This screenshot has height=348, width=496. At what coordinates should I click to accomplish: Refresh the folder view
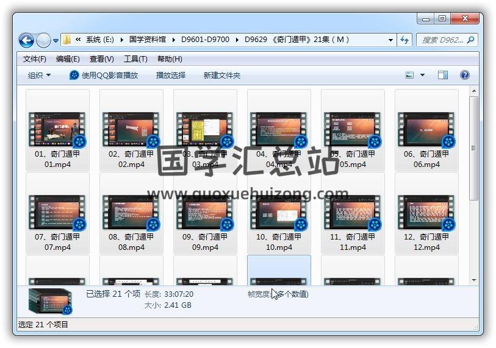pyautogui.click(x=404, y=40)
